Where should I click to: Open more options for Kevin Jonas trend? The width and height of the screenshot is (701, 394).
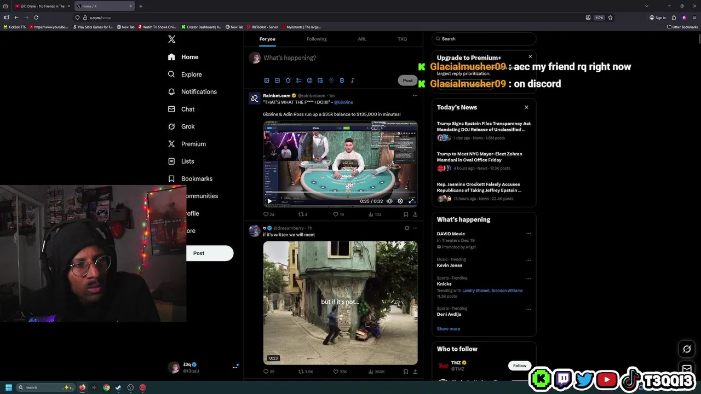(528, 260)
